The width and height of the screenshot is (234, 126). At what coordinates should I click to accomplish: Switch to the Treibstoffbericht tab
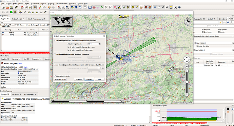(17, 19)
